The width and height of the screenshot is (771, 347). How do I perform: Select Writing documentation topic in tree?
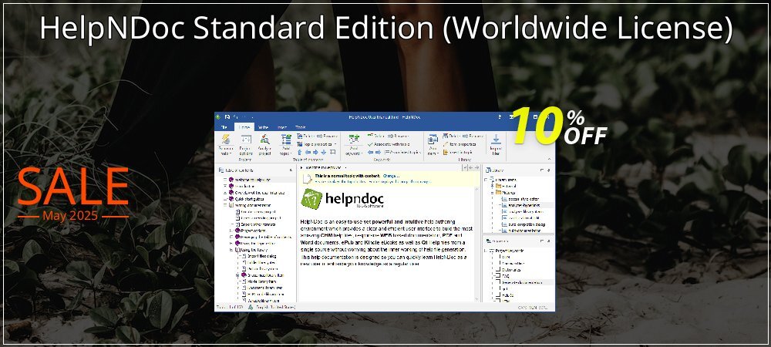252,205
